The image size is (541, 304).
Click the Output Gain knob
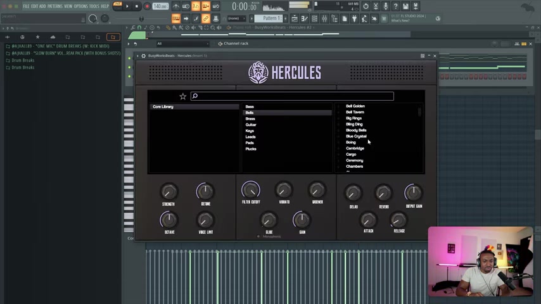tap(413, 193)
